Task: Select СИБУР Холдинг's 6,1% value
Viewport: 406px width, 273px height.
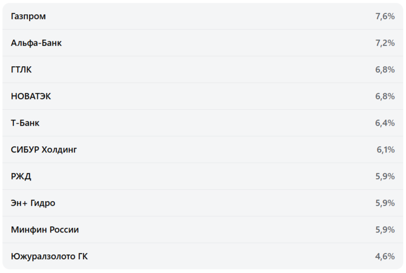Action: [386, 150]
